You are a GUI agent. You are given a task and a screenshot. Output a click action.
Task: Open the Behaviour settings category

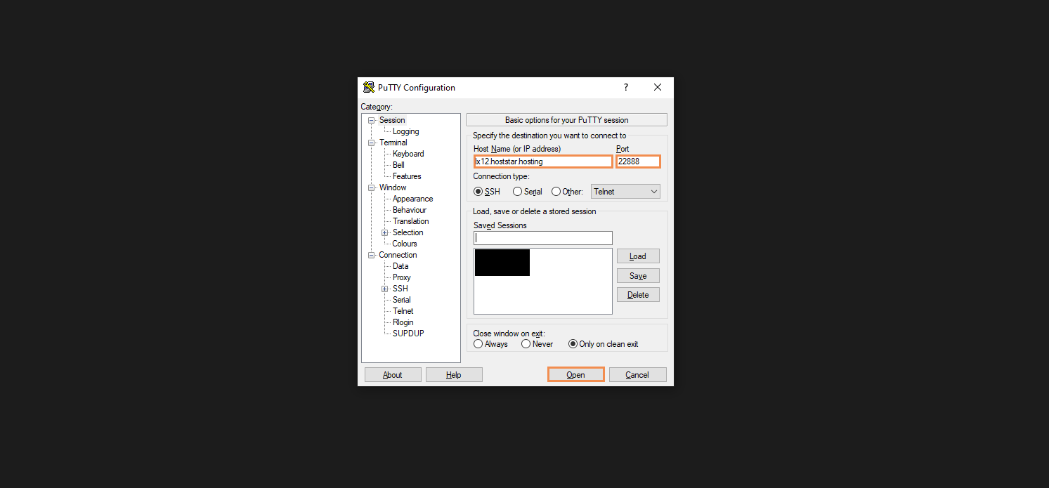click(410, 210)
